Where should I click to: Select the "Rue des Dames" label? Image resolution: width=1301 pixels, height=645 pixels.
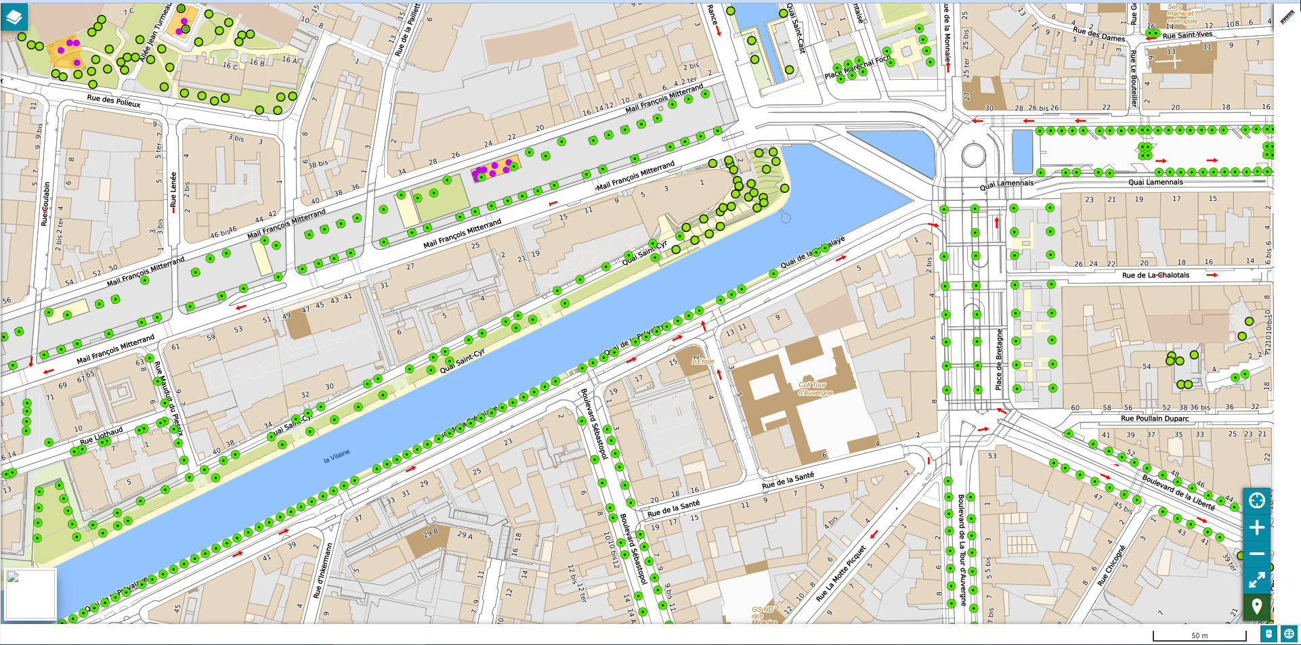pos(1099,35)
